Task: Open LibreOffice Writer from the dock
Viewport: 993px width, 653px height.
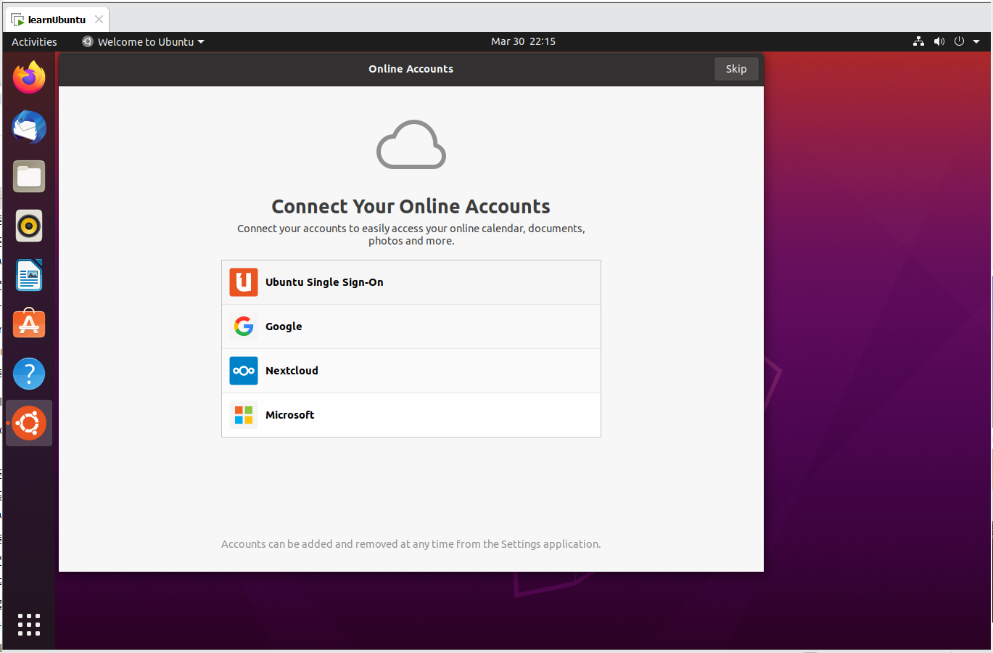Action: tap(29, 275)
